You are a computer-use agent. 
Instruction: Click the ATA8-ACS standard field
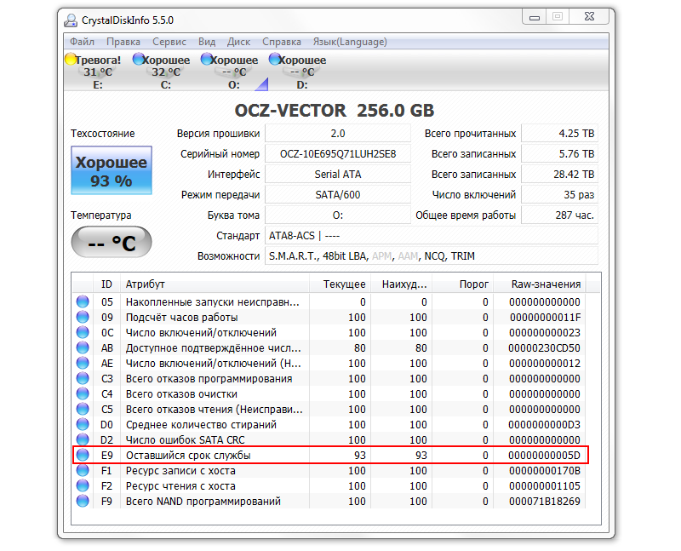click(432, 236)
